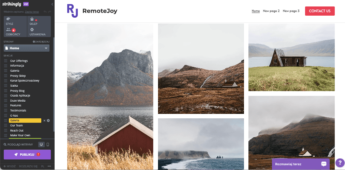345x170 pixels.
Task: Click the Publikuj button
Action: 27,154
